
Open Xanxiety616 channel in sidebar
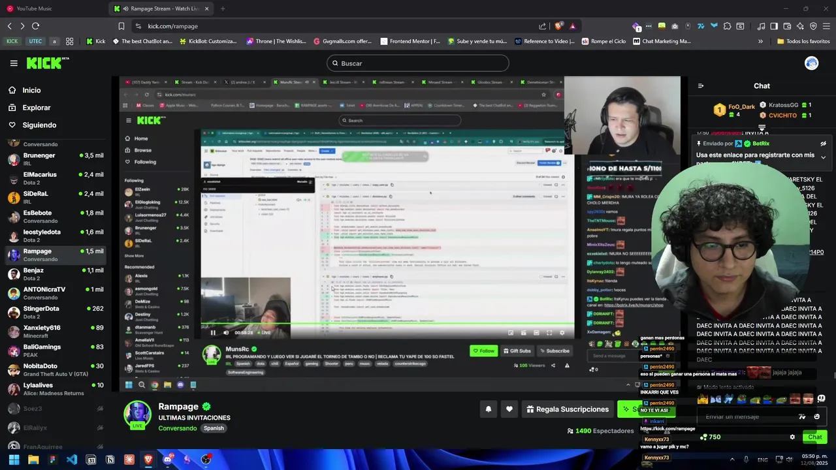click(55, 332)
